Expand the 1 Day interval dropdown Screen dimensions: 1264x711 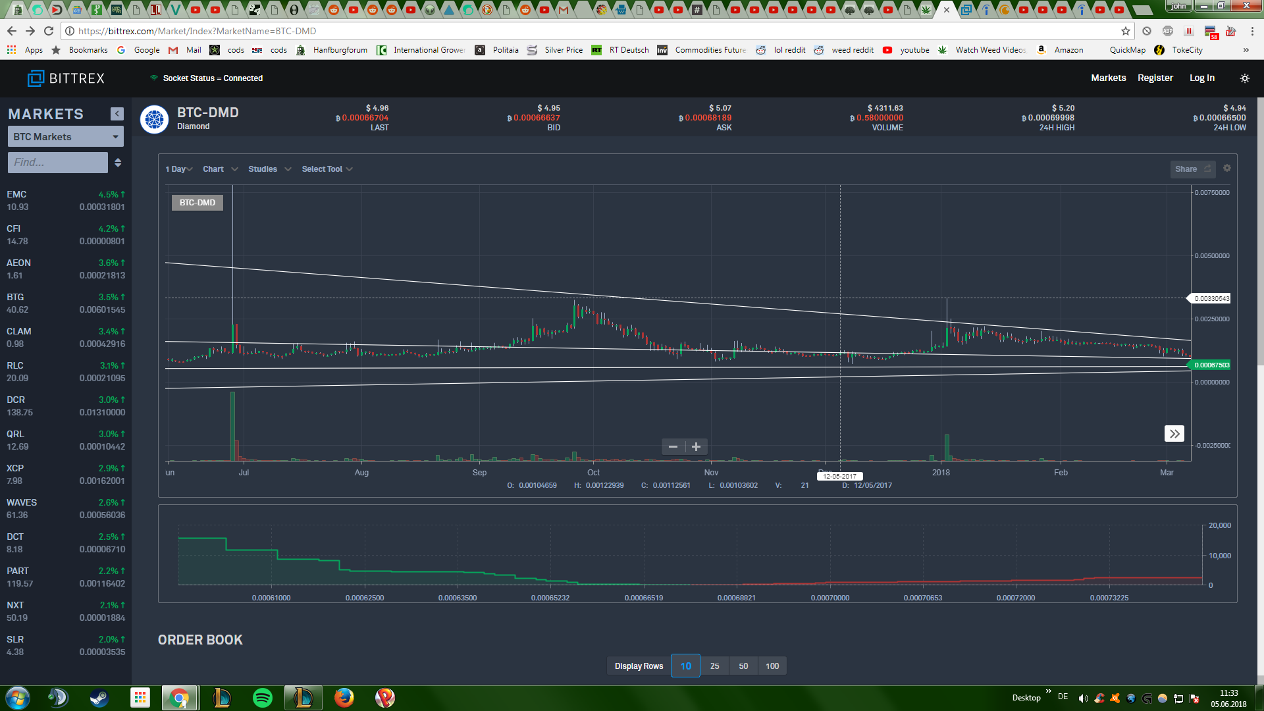pos(178,169)
